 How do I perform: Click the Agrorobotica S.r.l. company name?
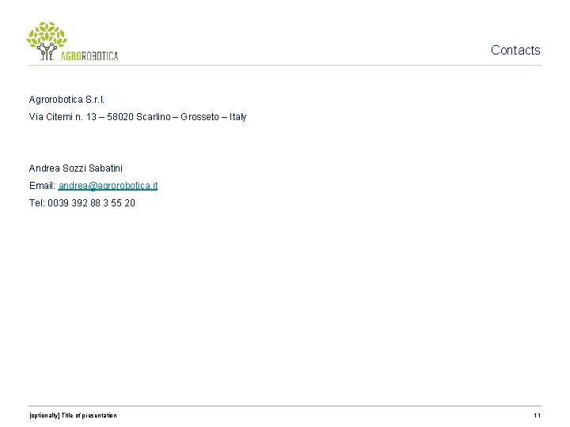coord(66,100)
